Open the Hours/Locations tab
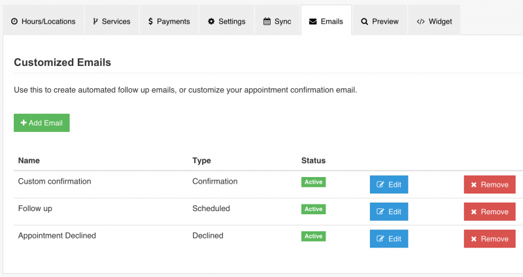Screen dimensions: 523x277 pos(43,22)
